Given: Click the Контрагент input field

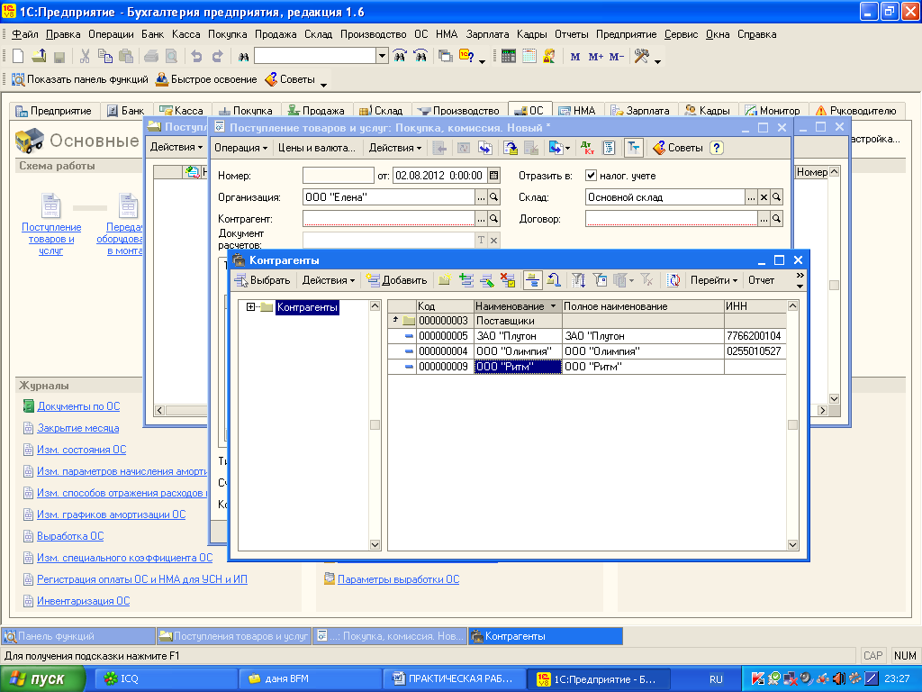Looking at the screenshot, I should click(389, 219).
